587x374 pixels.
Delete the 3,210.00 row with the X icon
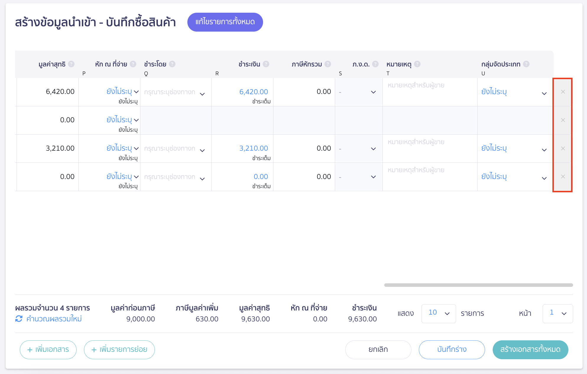tap(562, 149)
